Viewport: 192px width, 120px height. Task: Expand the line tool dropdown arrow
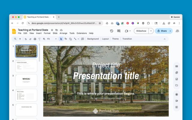[78, 39]
